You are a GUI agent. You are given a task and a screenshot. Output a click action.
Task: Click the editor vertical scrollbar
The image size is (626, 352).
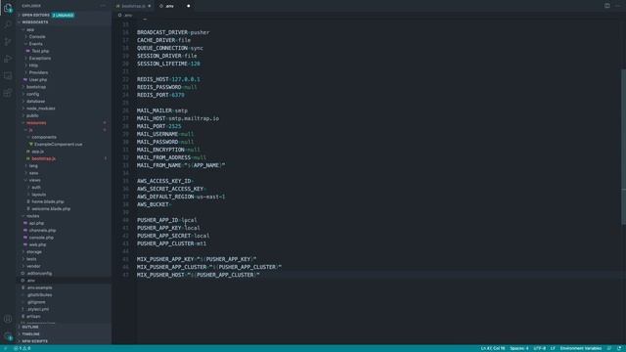pos(623,147)
